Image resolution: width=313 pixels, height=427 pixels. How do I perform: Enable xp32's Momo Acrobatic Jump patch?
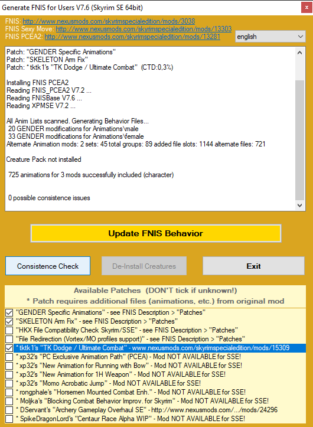tap(9, 383)
